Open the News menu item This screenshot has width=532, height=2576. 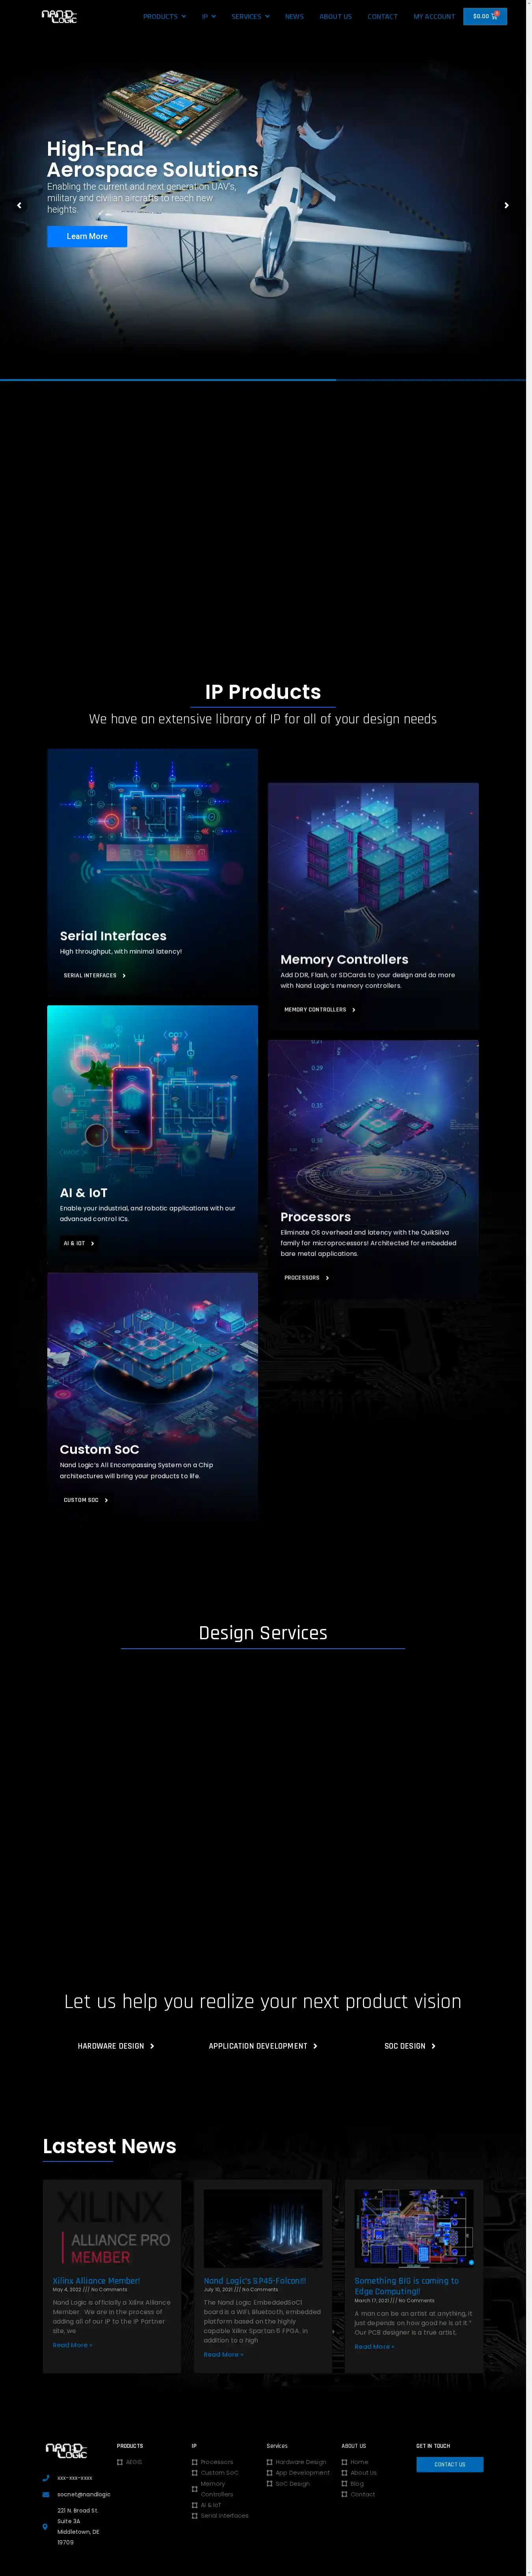[x=294, y=16]
